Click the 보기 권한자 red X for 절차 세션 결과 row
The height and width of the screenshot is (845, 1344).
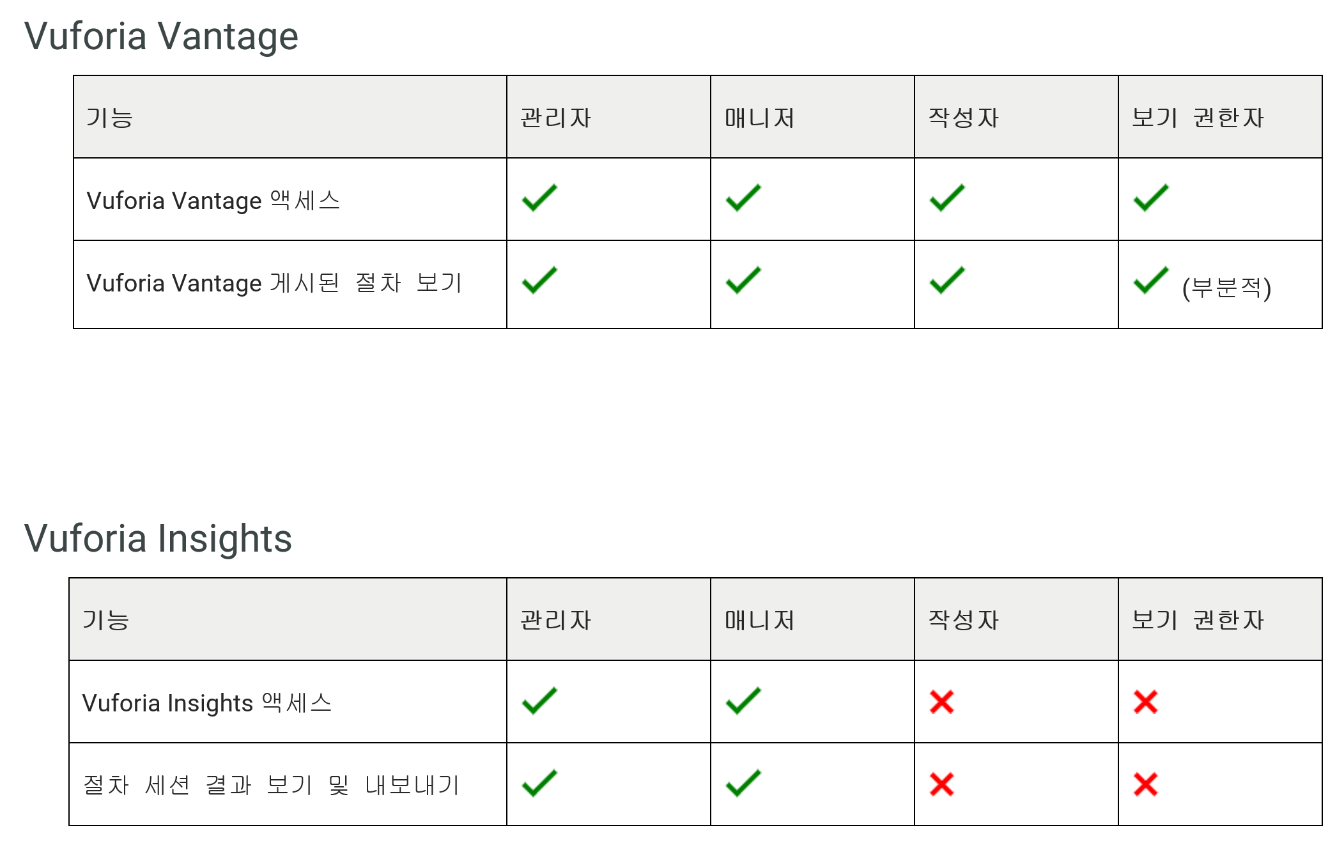click(x=1145, y=784)
